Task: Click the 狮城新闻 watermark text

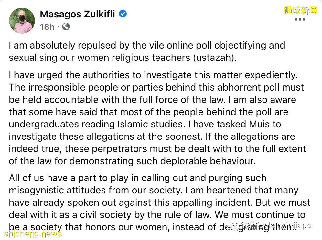Action: (x=300, y=10)
